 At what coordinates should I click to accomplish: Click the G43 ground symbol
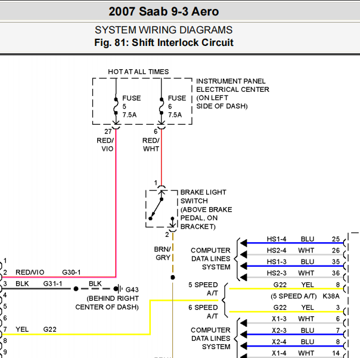tap(119, 289)
